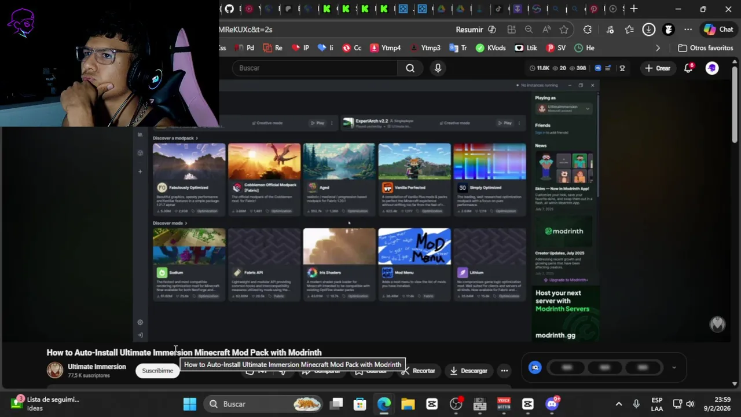Click the system tray microphone icon

pos(636,404)
